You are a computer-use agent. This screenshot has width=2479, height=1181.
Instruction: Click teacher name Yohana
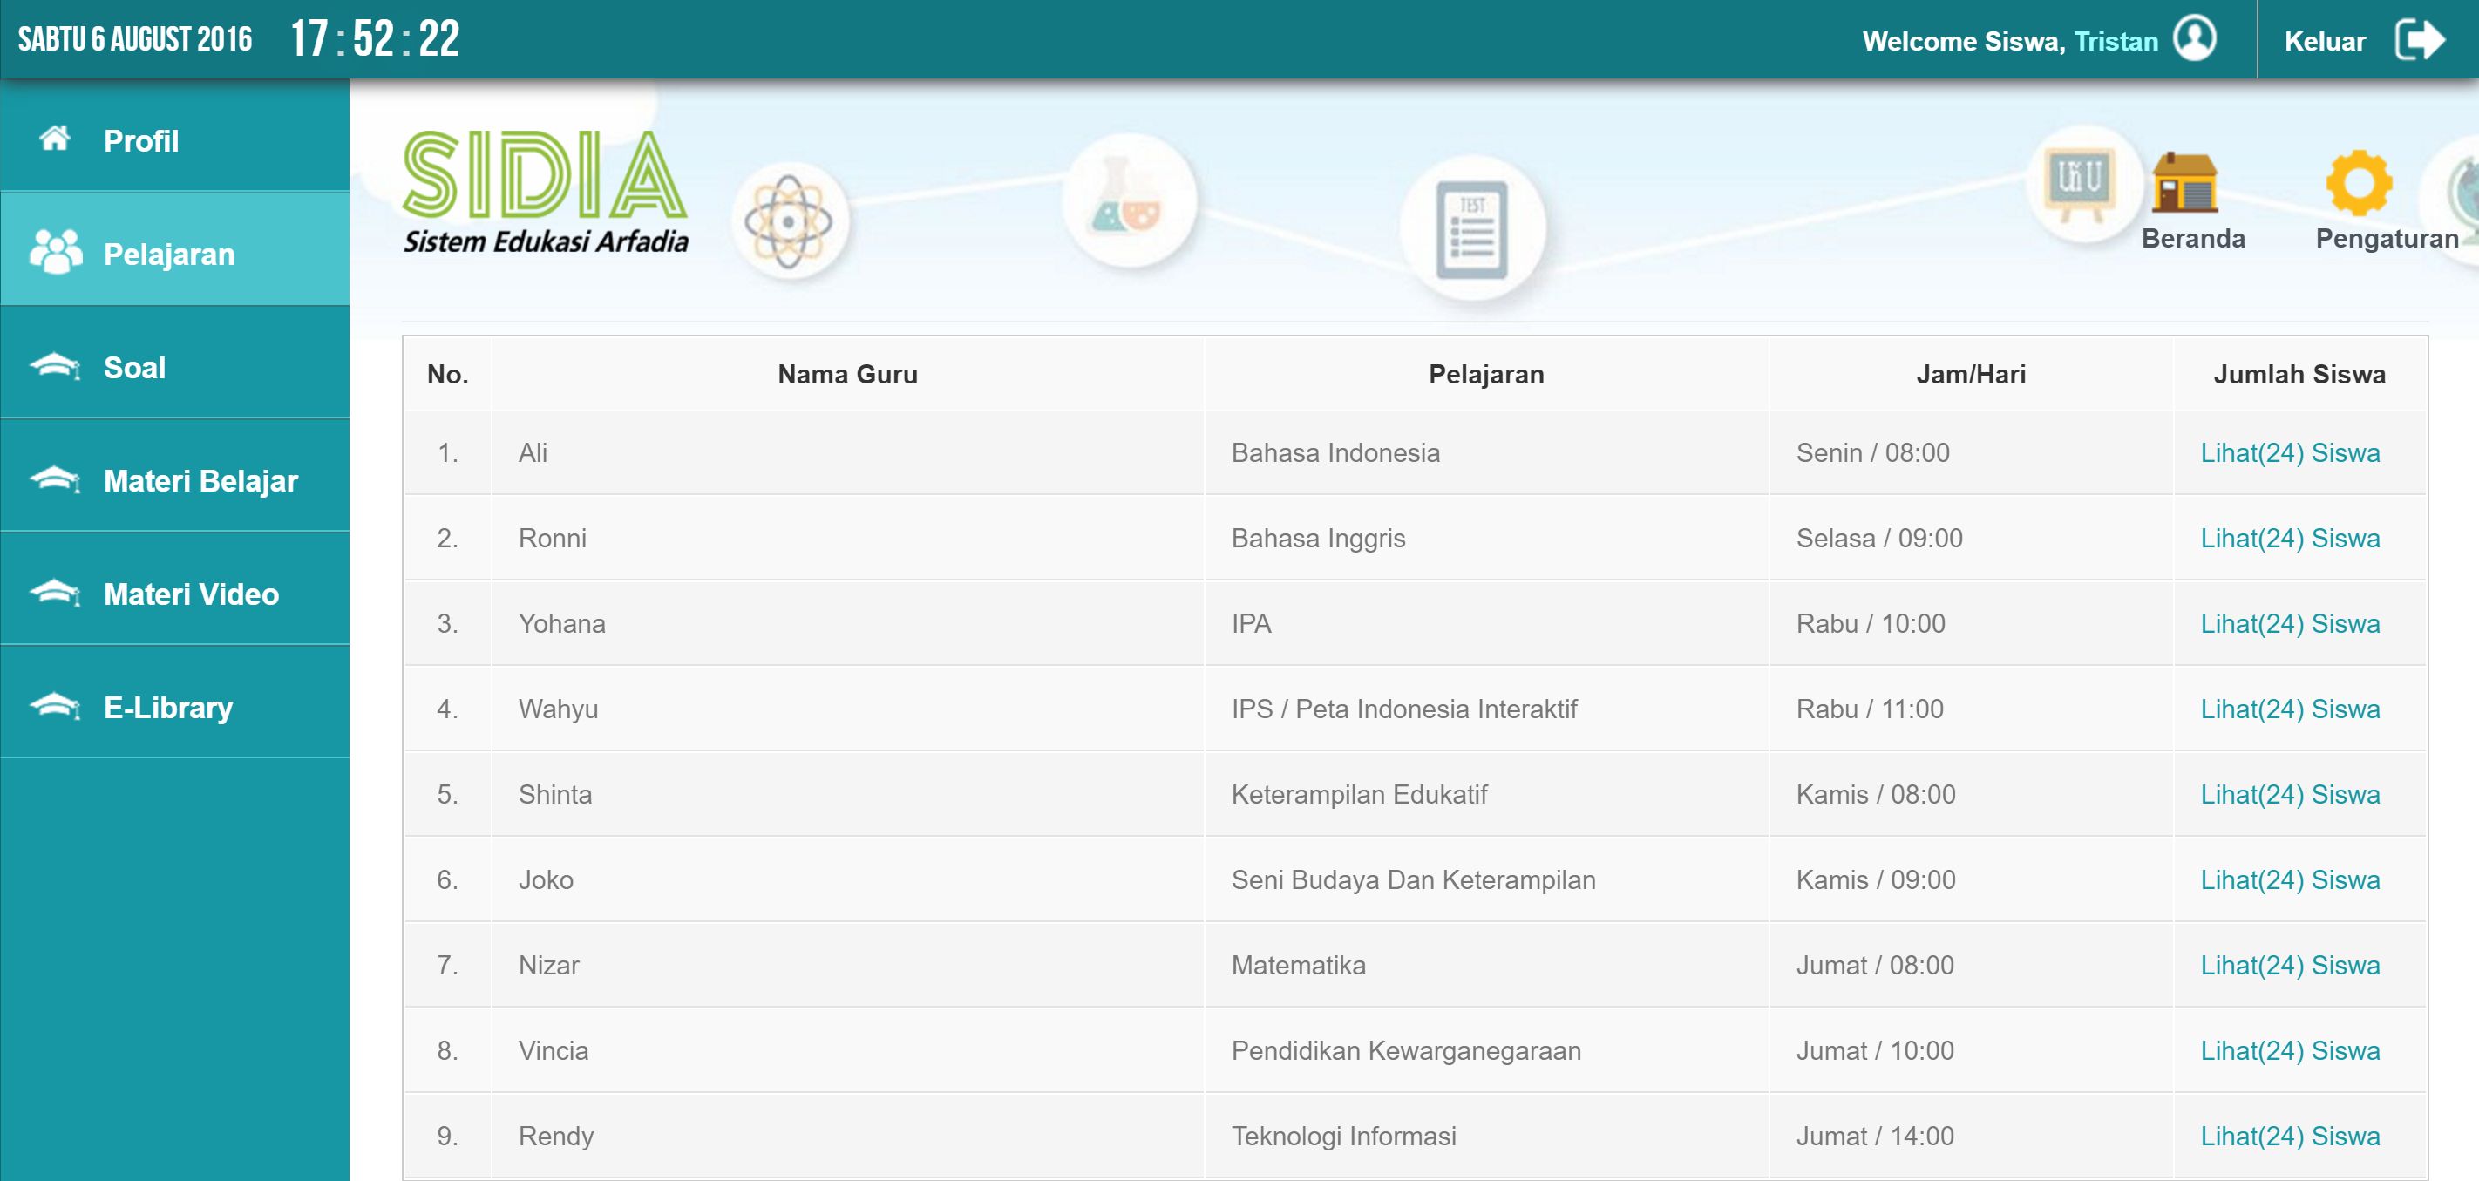pyautogui.click(x=562, y=624)
